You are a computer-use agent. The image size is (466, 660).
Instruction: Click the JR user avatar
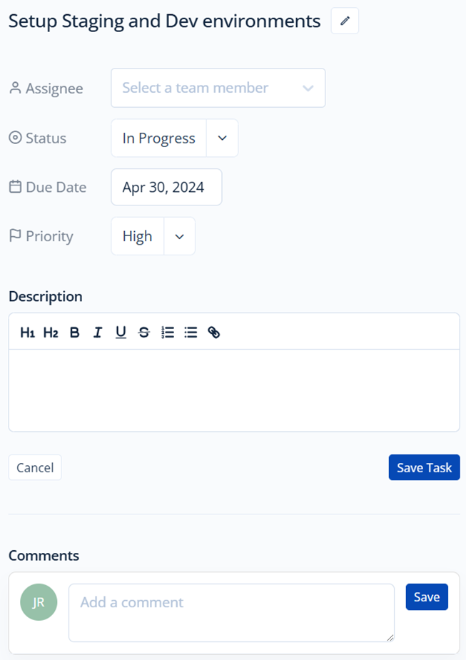coord(39,602)
